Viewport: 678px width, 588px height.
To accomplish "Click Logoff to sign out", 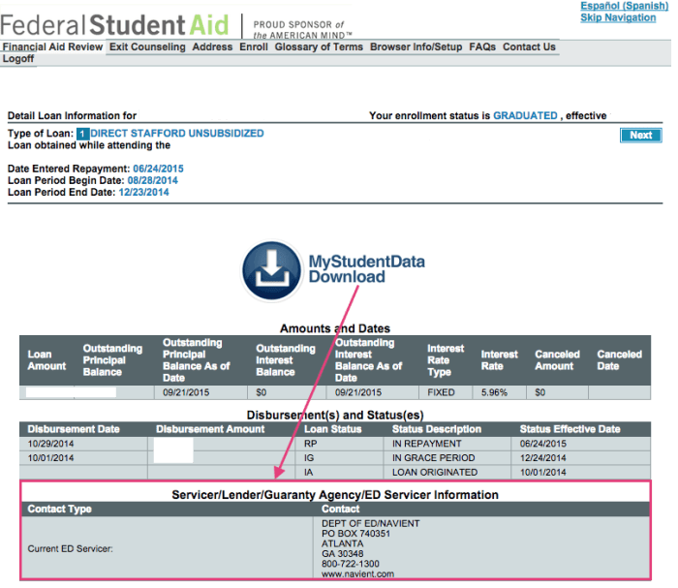I will (x=18, y=59).
